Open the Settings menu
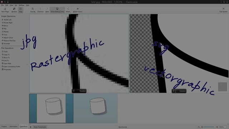Image resolution: width=229 pixels, height=129 pixels. click(21, 5)
